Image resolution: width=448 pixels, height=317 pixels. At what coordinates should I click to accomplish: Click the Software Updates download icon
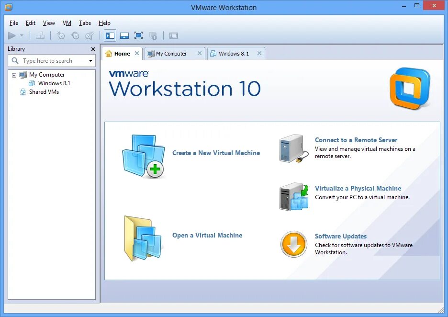[x=293, y=244]
